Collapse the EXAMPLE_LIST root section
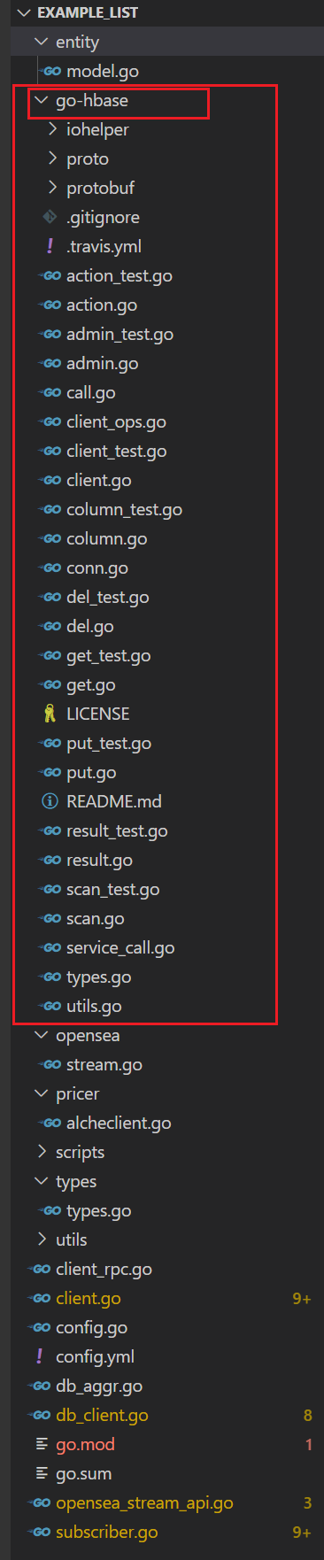 (23, 13)
